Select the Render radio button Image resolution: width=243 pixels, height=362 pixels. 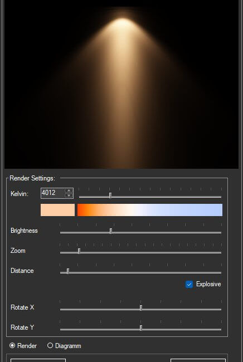pos(12,346)
